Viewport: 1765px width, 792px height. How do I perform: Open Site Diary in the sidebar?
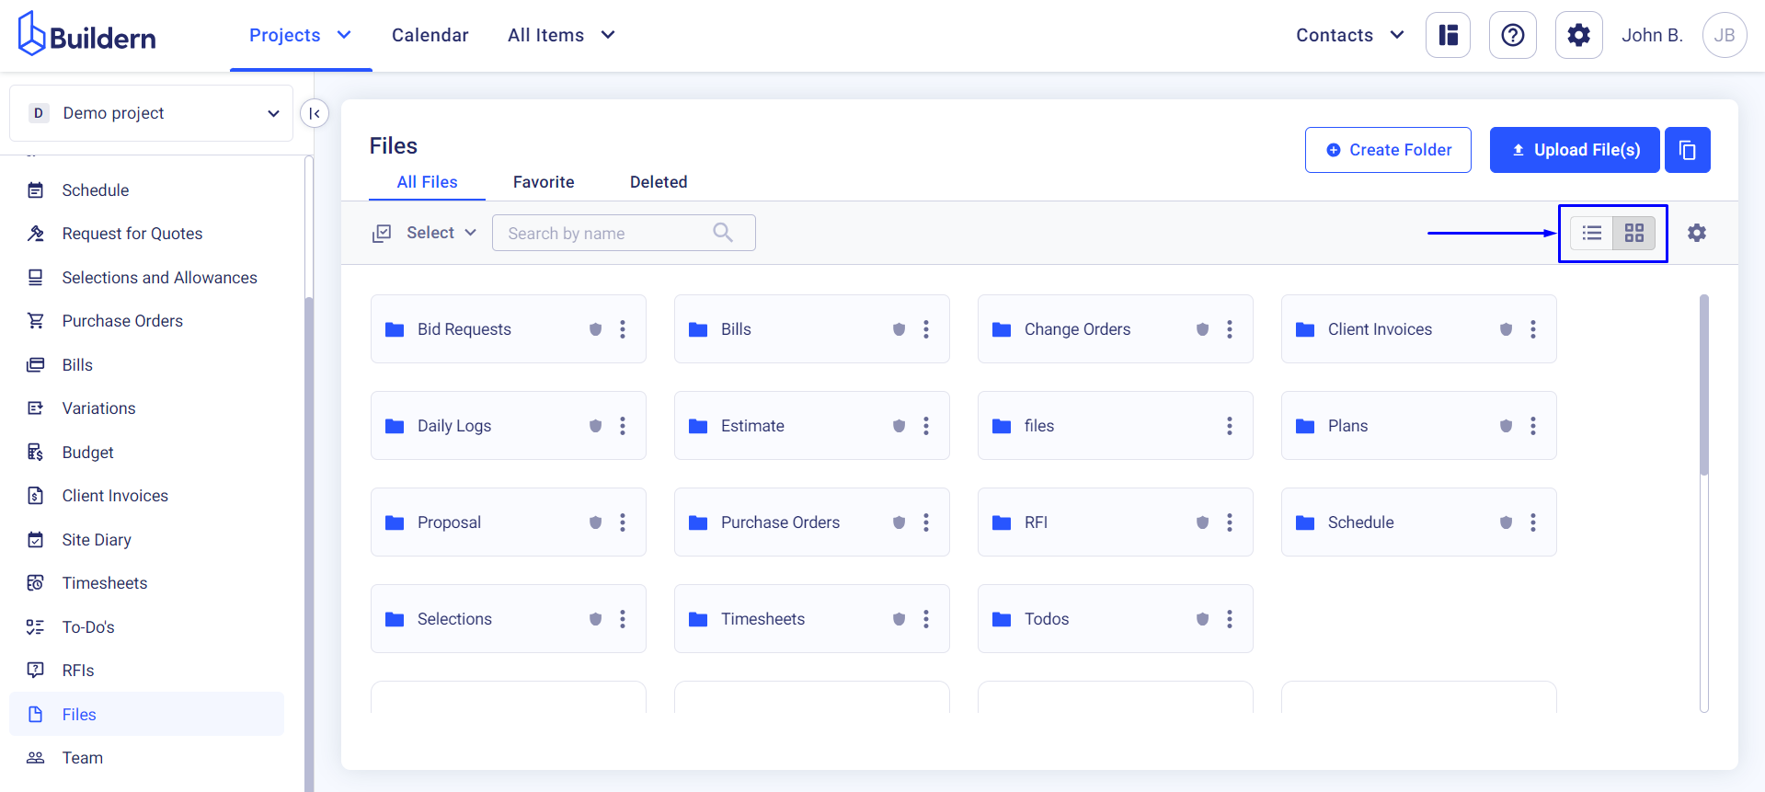(147, 540)
